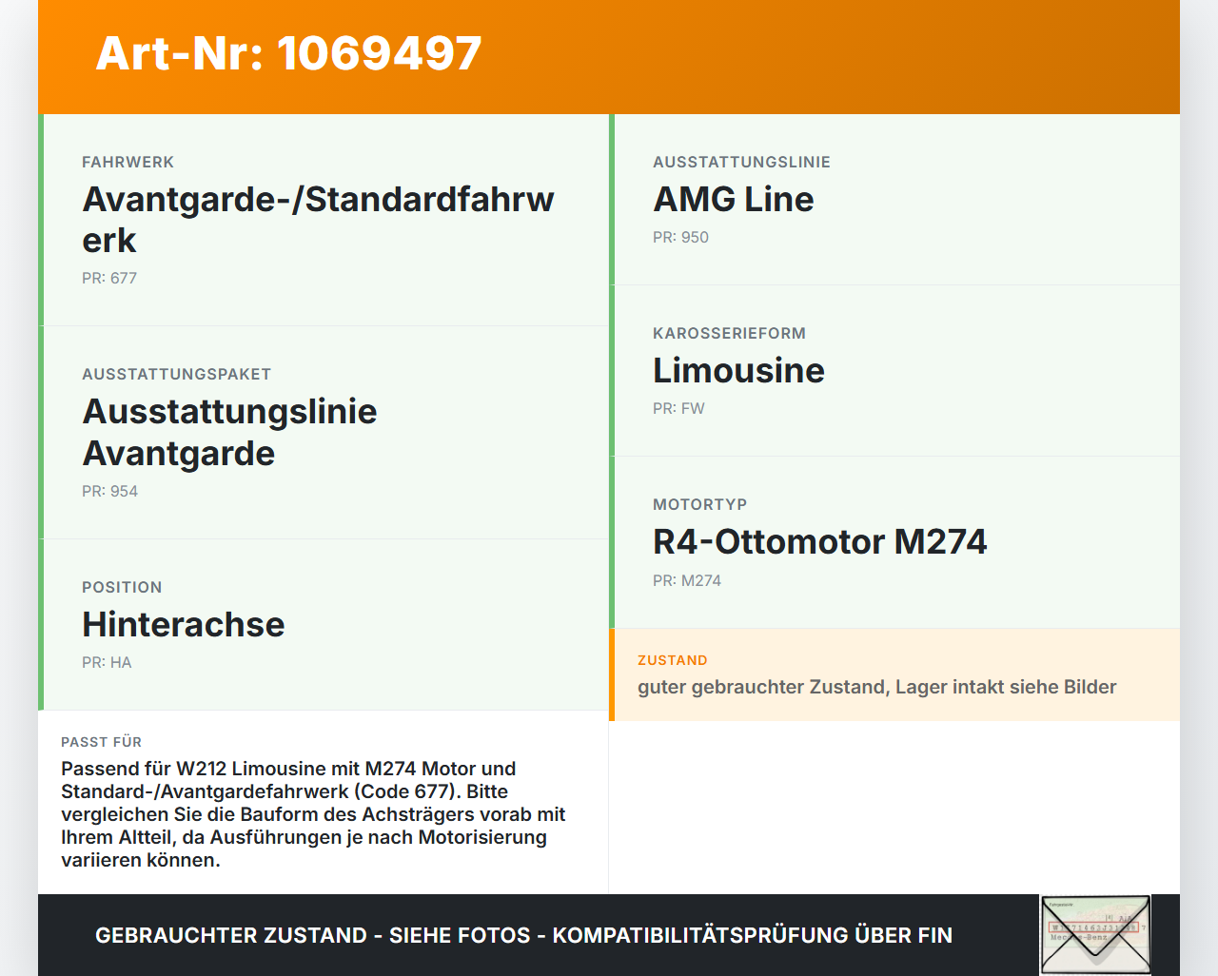
Task: Click the guter gebrauchter Zustand description
Action: (876, 687)
